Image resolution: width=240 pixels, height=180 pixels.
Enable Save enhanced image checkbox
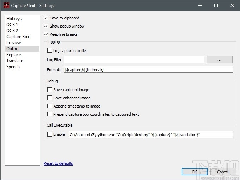50,98
